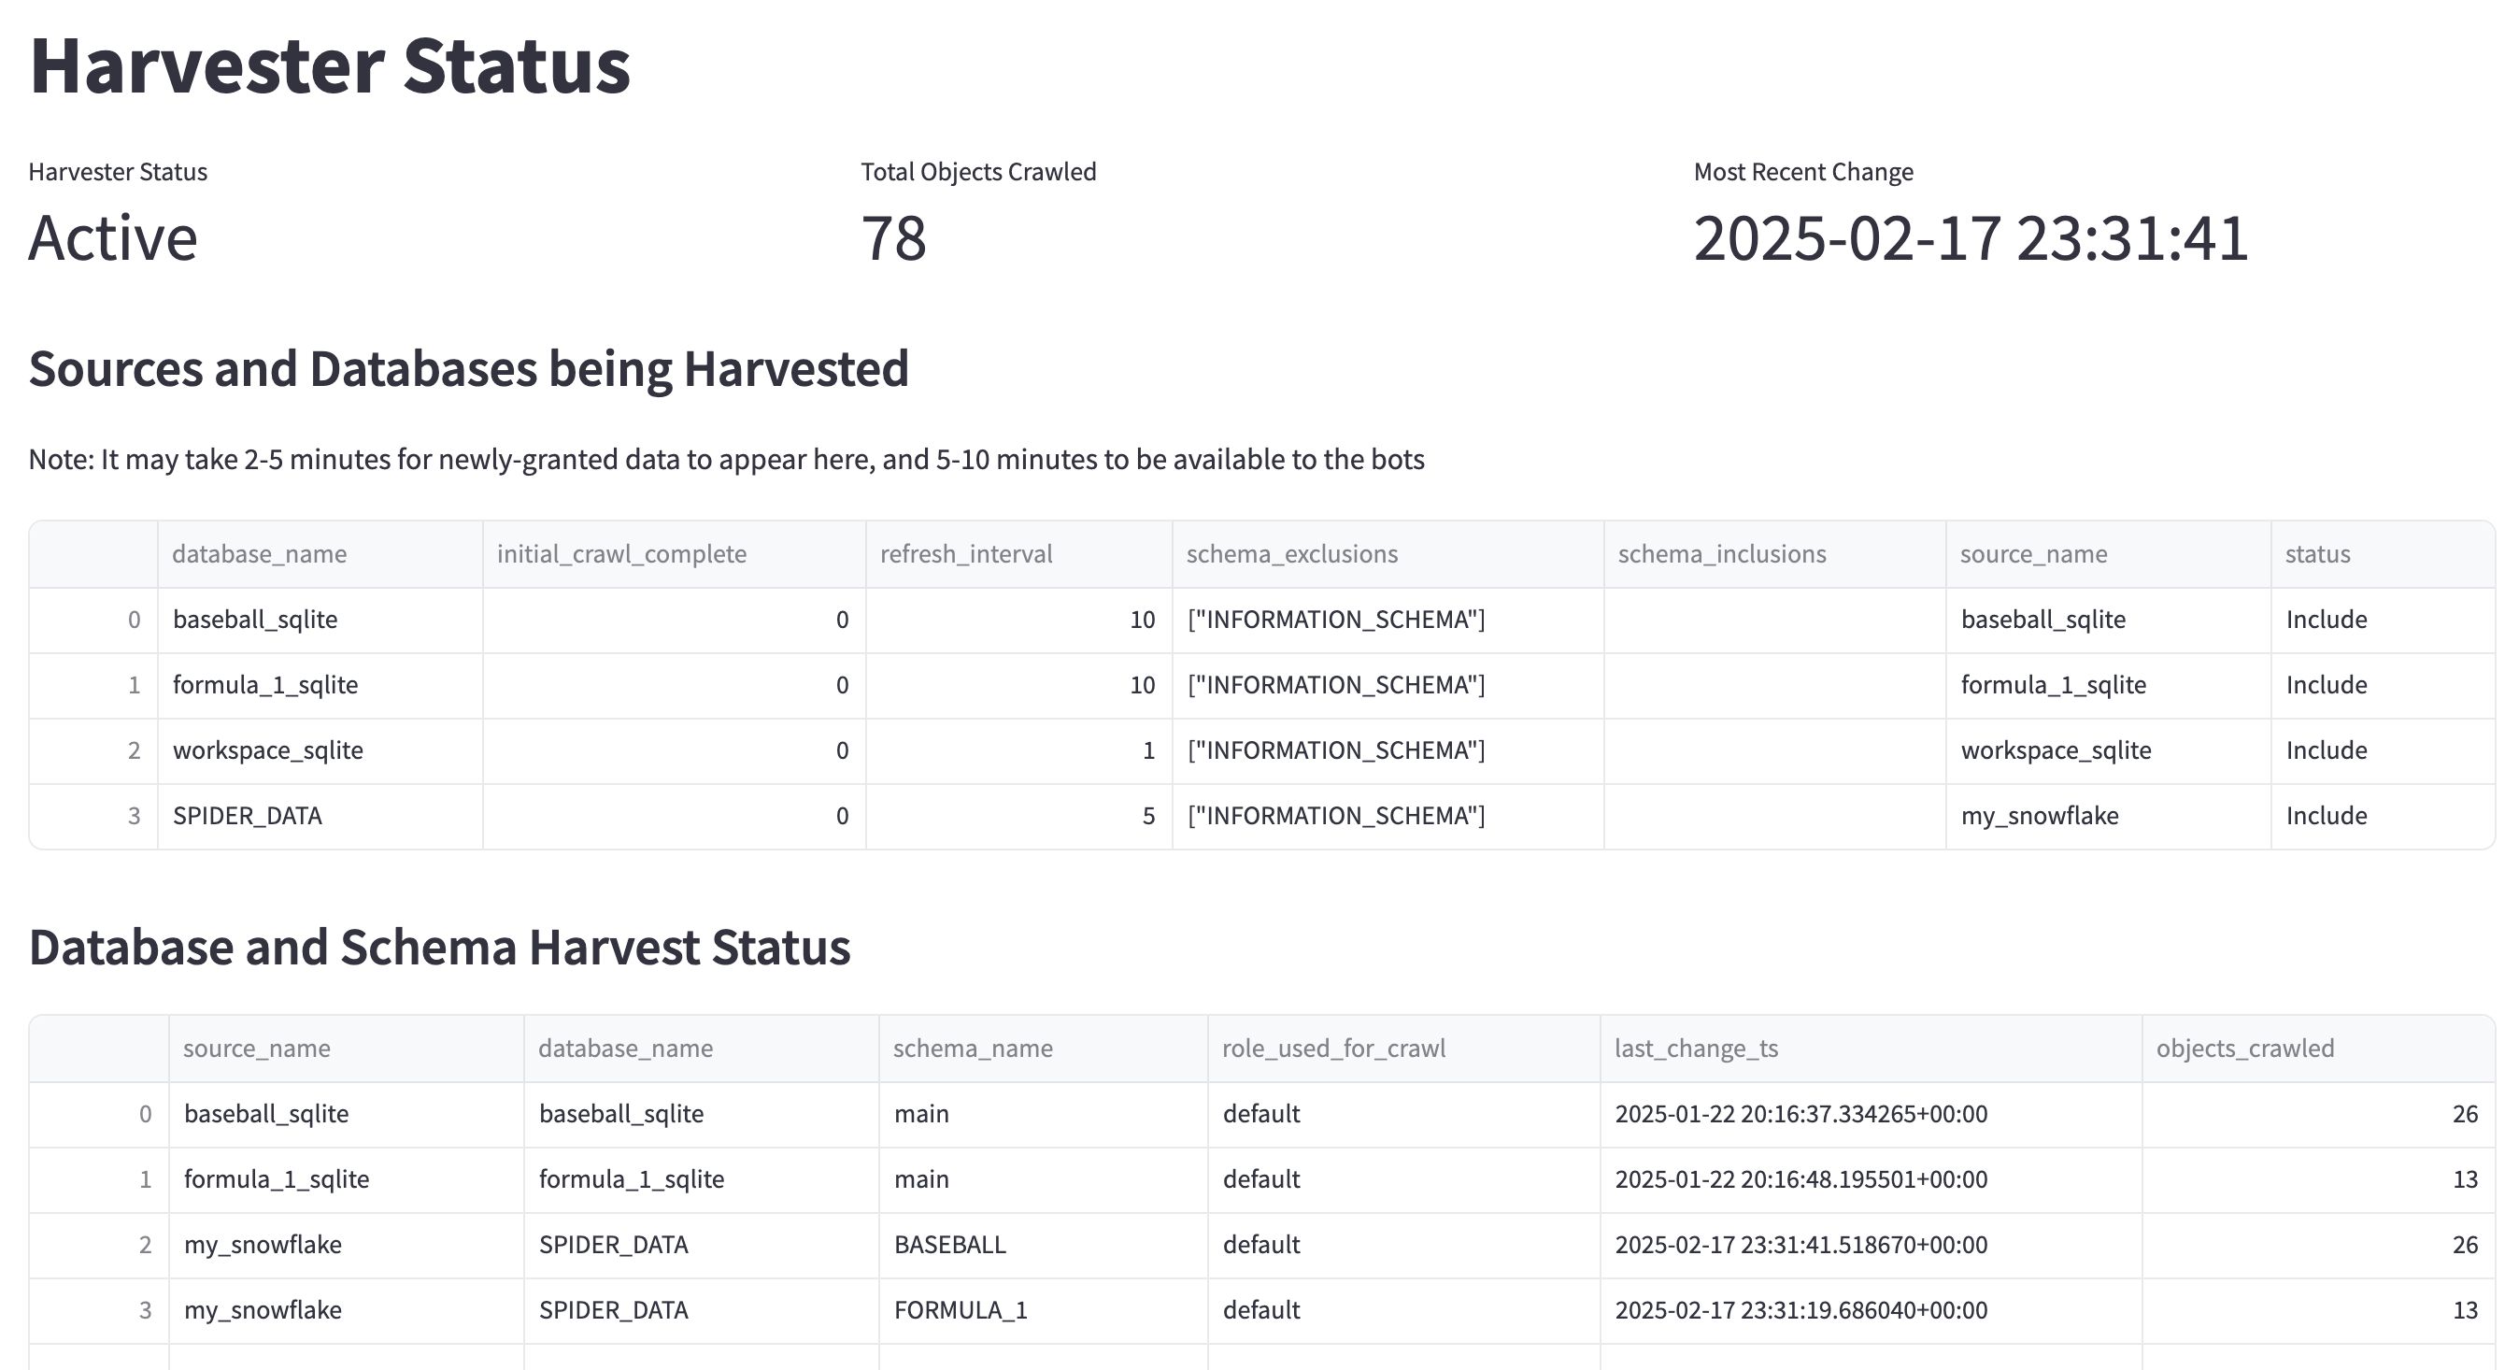
Task: Click the Total Objects Crawled value 78
Action: pyautogui.click(x=893, y=237)
